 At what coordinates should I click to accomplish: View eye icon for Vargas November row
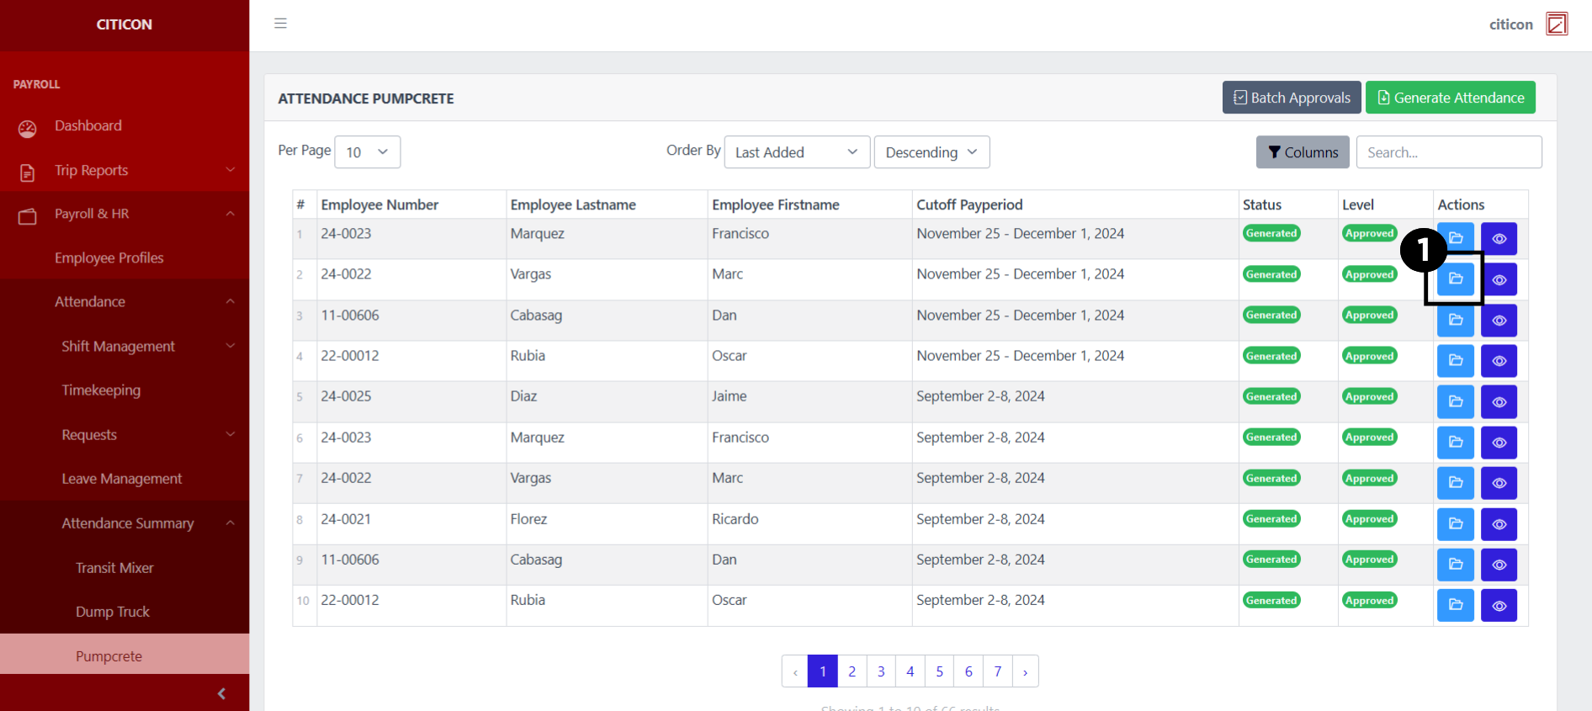(1499, 280)
